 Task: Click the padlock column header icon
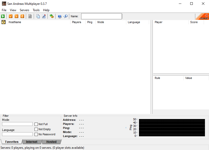coord(3,22)
